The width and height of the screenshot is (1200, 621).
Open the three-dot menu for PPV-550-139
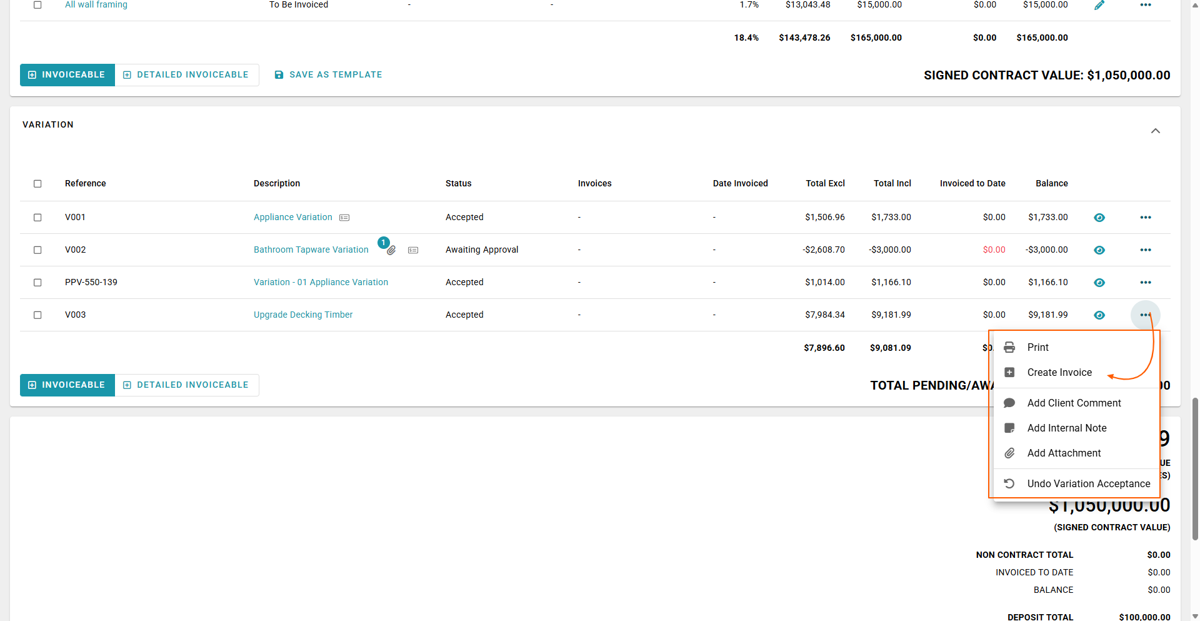coord(1146,283)
